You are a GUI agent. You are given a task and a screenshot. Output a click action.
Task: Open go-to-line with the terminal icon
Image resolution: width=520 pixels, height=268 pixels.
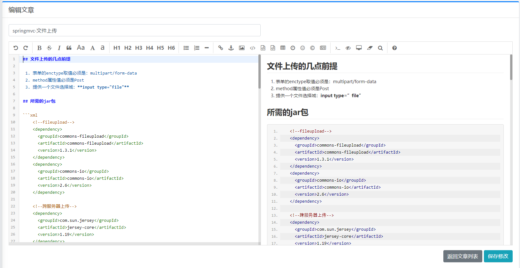click(x=338, y=48)
